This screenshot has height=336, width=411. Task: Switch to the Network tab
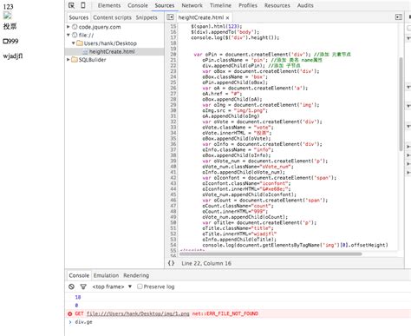click(192, 5)
